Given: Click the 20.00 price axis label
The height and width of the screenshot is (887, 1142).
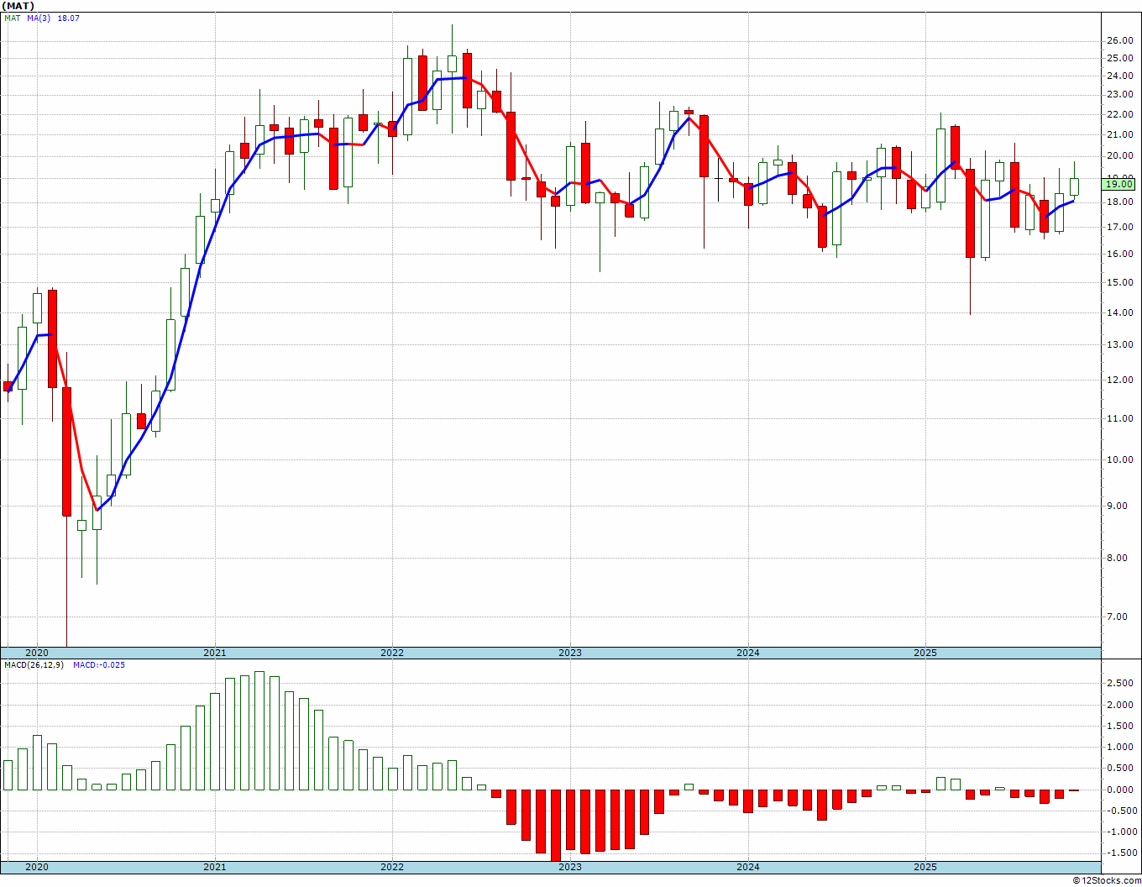Looking at the screenshot, I should [1119, 155].
